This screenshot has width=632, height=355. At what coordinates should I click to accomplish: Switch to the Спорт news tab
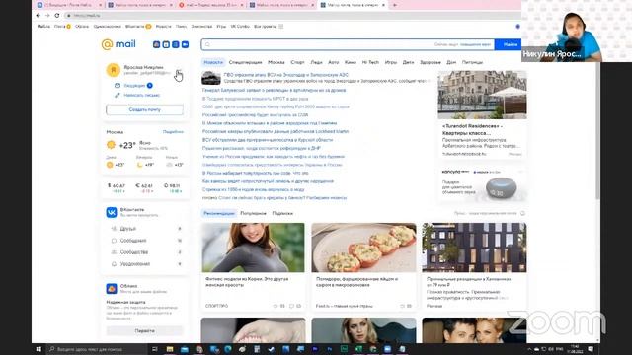coord(297,62)
